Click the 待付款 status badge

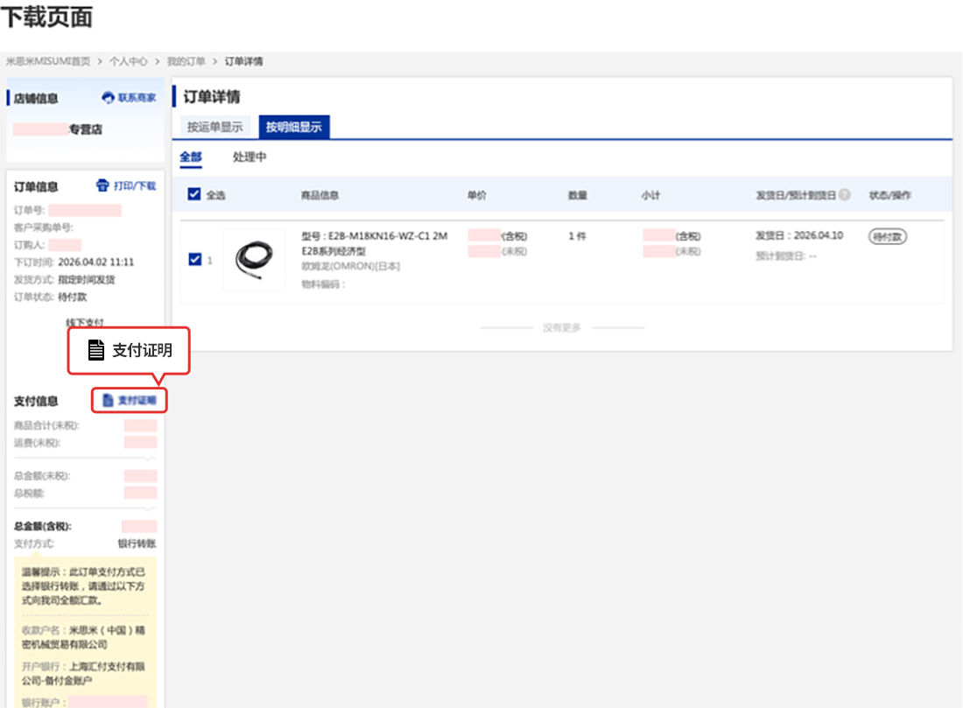coord(888,236)
